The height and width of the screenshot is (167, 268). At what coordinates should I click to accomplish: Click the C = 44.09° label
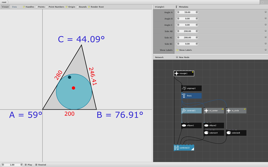[x=81, y=39]
